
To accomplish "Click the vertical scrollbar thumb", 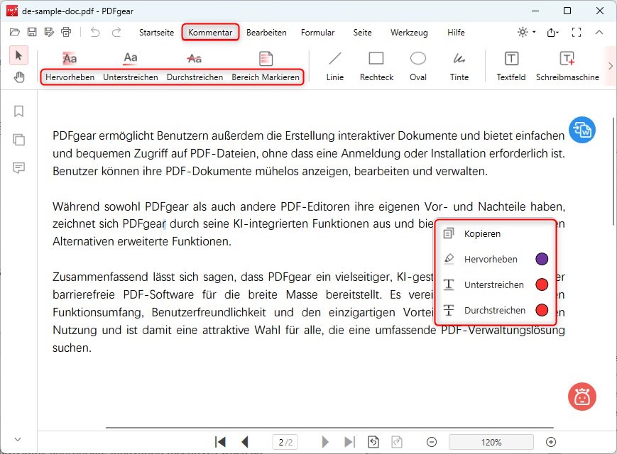I will tap(614, 171).
